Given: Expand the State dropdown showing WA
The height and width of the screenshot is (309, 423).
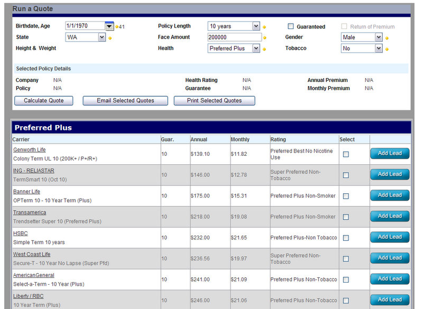Looking at the screenshot, I should pyautogui.click(x=102, y=37).
